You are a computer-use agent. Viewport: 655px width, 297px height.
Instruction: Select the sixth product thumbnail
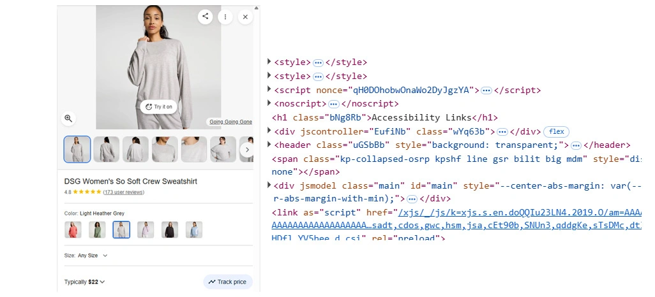click(x=223, y=149)
